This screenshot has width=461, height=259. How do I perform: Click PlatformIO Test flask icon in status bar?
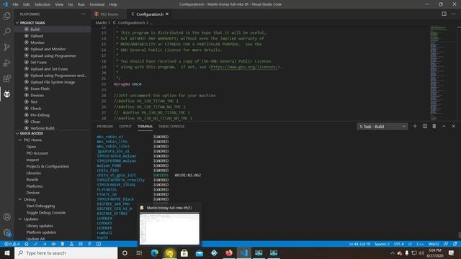click(71, 244)
